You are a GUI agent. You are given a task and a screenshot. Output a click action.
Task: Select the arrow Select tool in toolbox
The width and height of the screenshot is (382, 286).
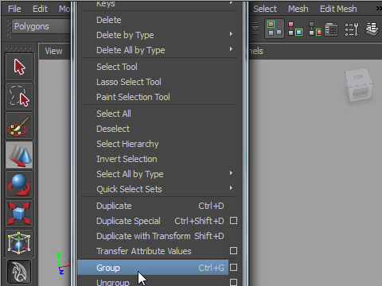[x=19, y=67]
